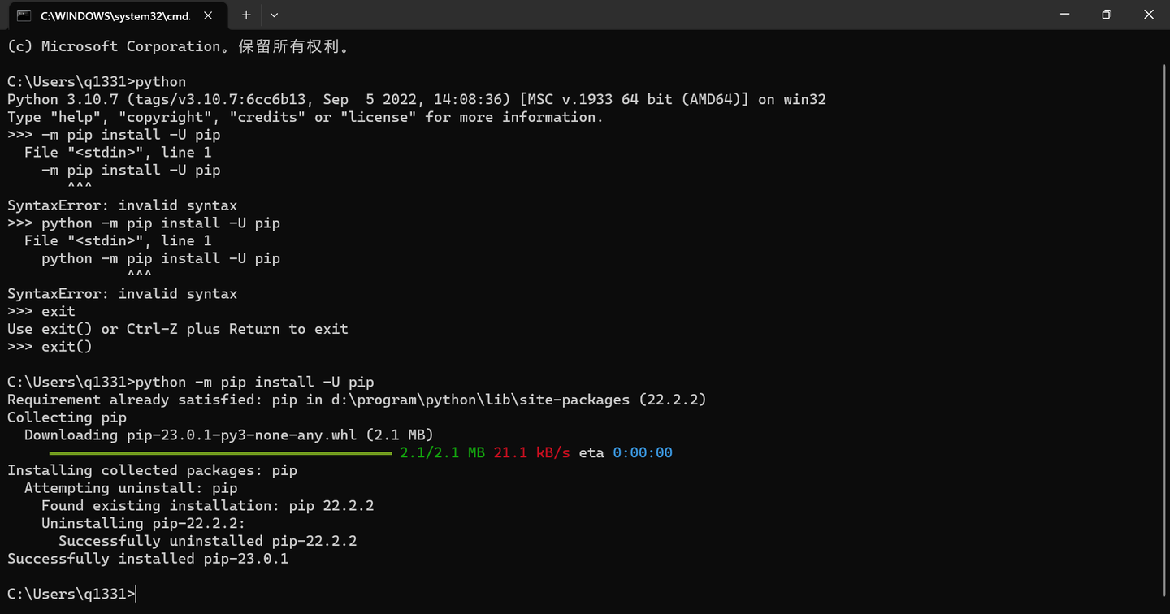The height and width of the screenshot is (614, 1170).
Task: Click the Downloading pip-23.0.1 whl line
Action: tap(229, 435)
